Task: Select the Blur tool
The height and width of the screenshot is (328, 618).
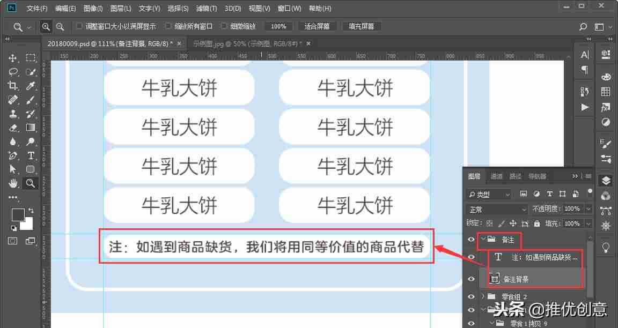Action: 13,141
